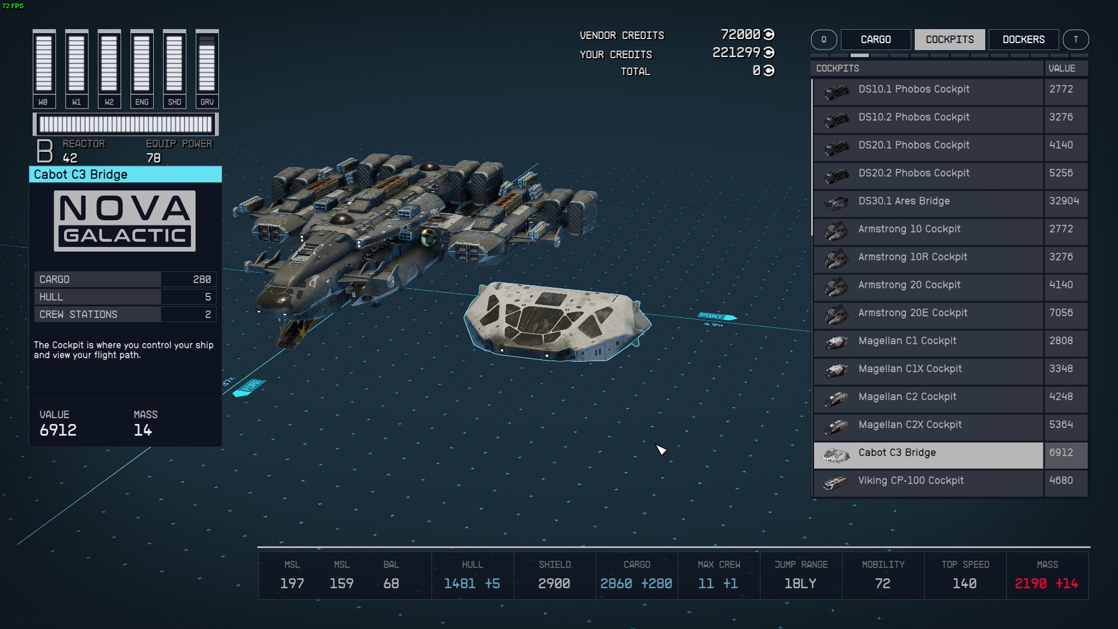This screenshot has height=629, width=1118.
Task: Click the Cabot C3 Bridge title bar
Action: [125, 175]
